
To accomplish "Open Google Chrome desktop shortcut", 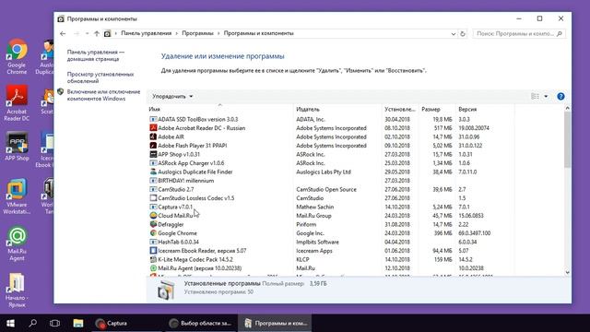I will click(17, 56).
